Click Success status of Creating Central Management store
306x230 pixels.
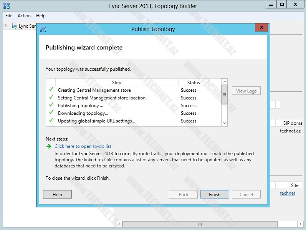pyautogui.click(x=189, y=90)
